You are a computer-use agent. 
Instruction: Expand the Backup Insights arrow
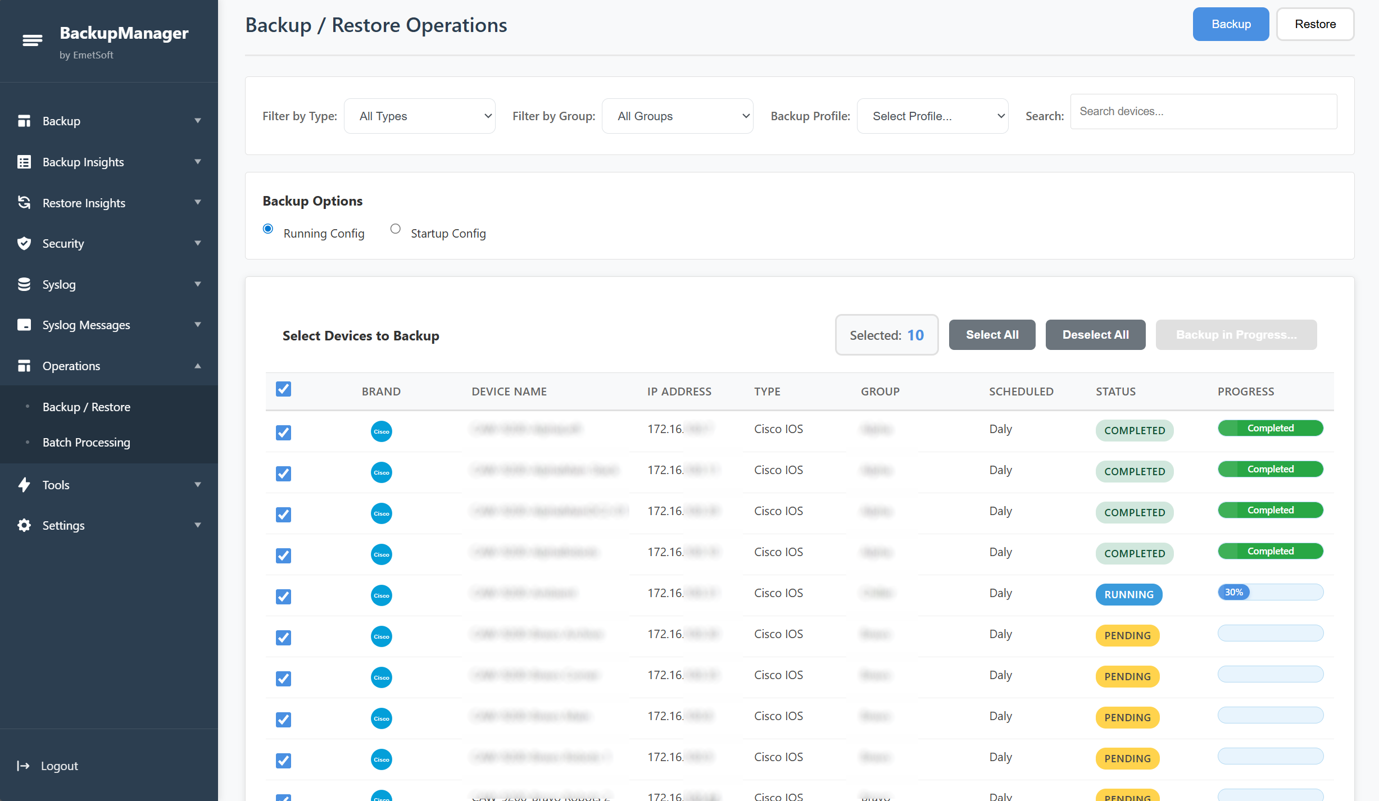(x=198, y=162)
